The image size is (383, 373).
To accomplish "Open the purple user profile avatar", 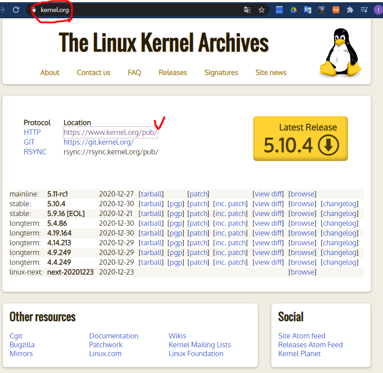I will [379, 10].
